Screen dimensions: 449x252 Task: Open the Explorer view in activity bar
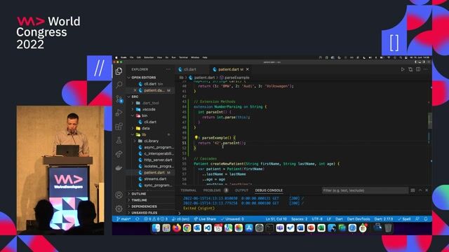click(119, 71)
